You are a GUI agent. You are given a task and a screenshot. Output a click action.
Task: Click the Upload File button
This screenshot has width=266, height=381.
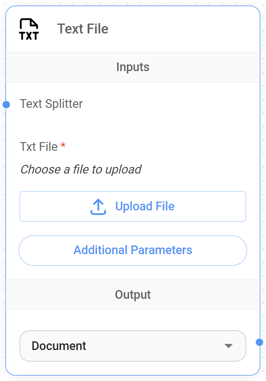coord(132,206)
